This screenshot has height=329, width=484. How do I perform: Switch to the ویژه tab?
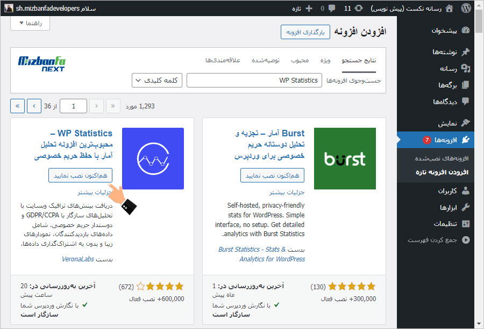coord(325,60)
